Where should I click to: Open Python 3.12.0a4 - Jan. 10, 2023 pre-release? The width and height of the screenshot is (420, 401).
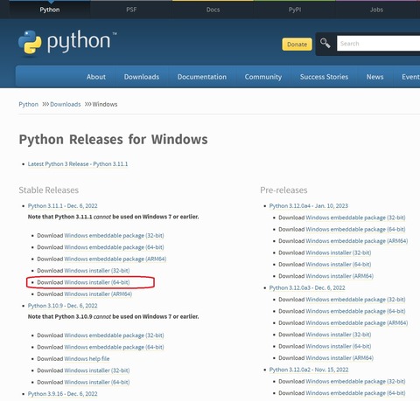[309, 206]
